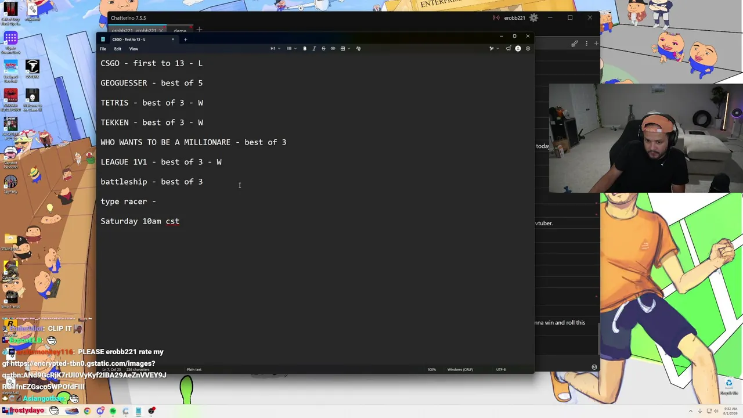Open the list formatting dropdown in Notepad
The image size is (743, 418).
tap(291, 49)
